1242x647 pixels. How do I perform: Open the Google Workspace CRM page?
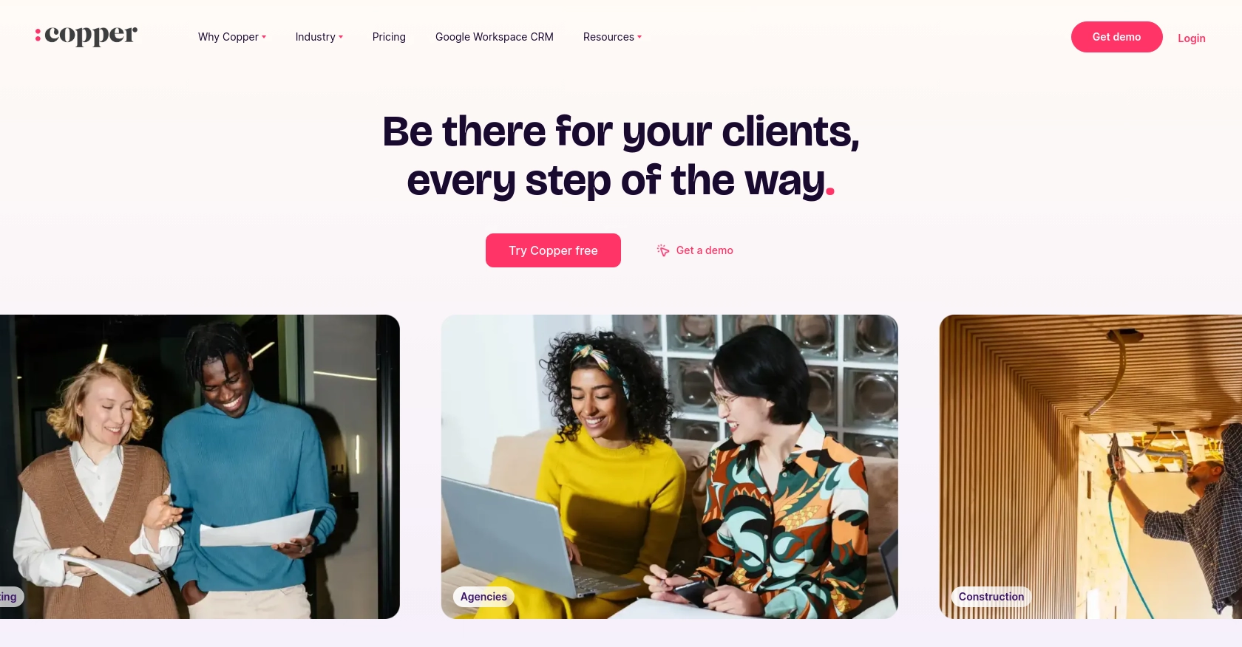click(495, 37)
